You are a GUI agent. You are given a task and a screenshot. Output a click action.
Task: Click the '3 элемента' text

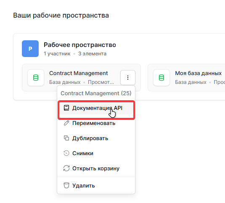point(92,54)
